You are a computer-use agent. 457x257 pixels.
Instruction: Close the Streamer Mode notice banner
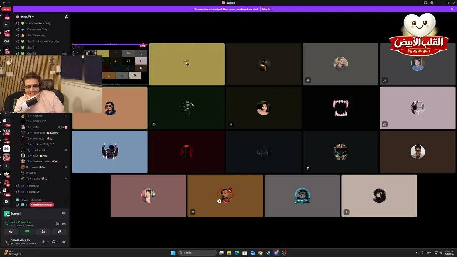452,9
